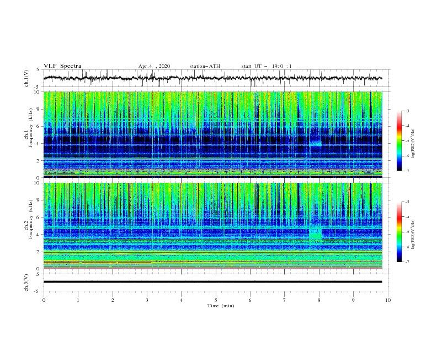Image resolution: width=437 pixels, height=337 pixels.
Task: Click the ch.1 voltage waveform trace
Action: pos(212,78)
